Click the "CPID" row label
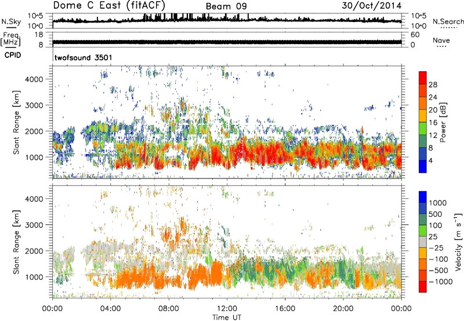 (x=13, y=55)
